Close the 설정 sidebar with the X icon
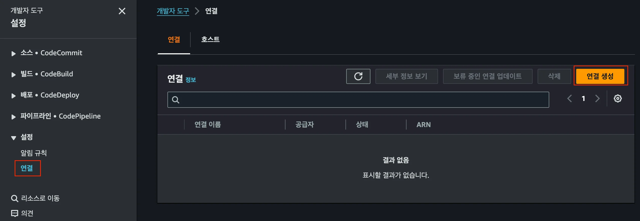The height and width of the screenshot is (221, 640). click(x=122, y=11)
